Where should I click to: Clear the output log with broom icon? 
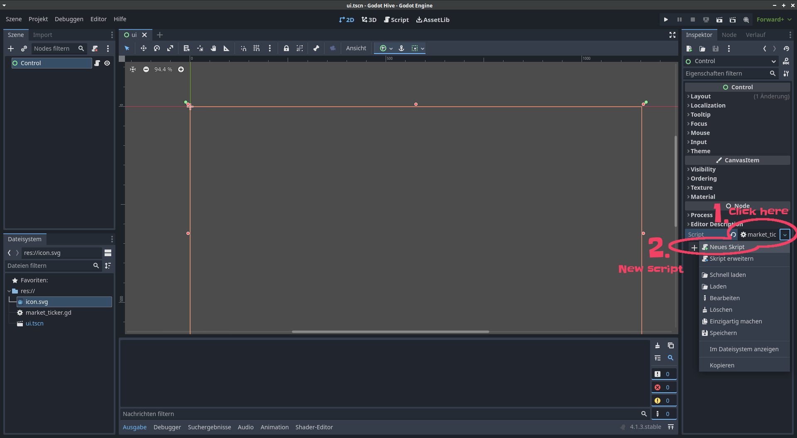(x=658, y=345)
